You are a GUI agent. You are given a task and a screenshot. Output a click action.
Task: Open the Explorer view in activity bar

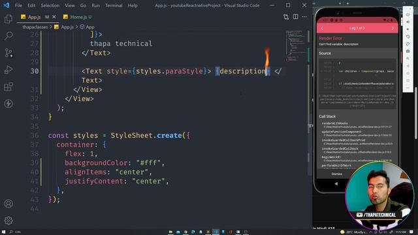click(8, 19)
